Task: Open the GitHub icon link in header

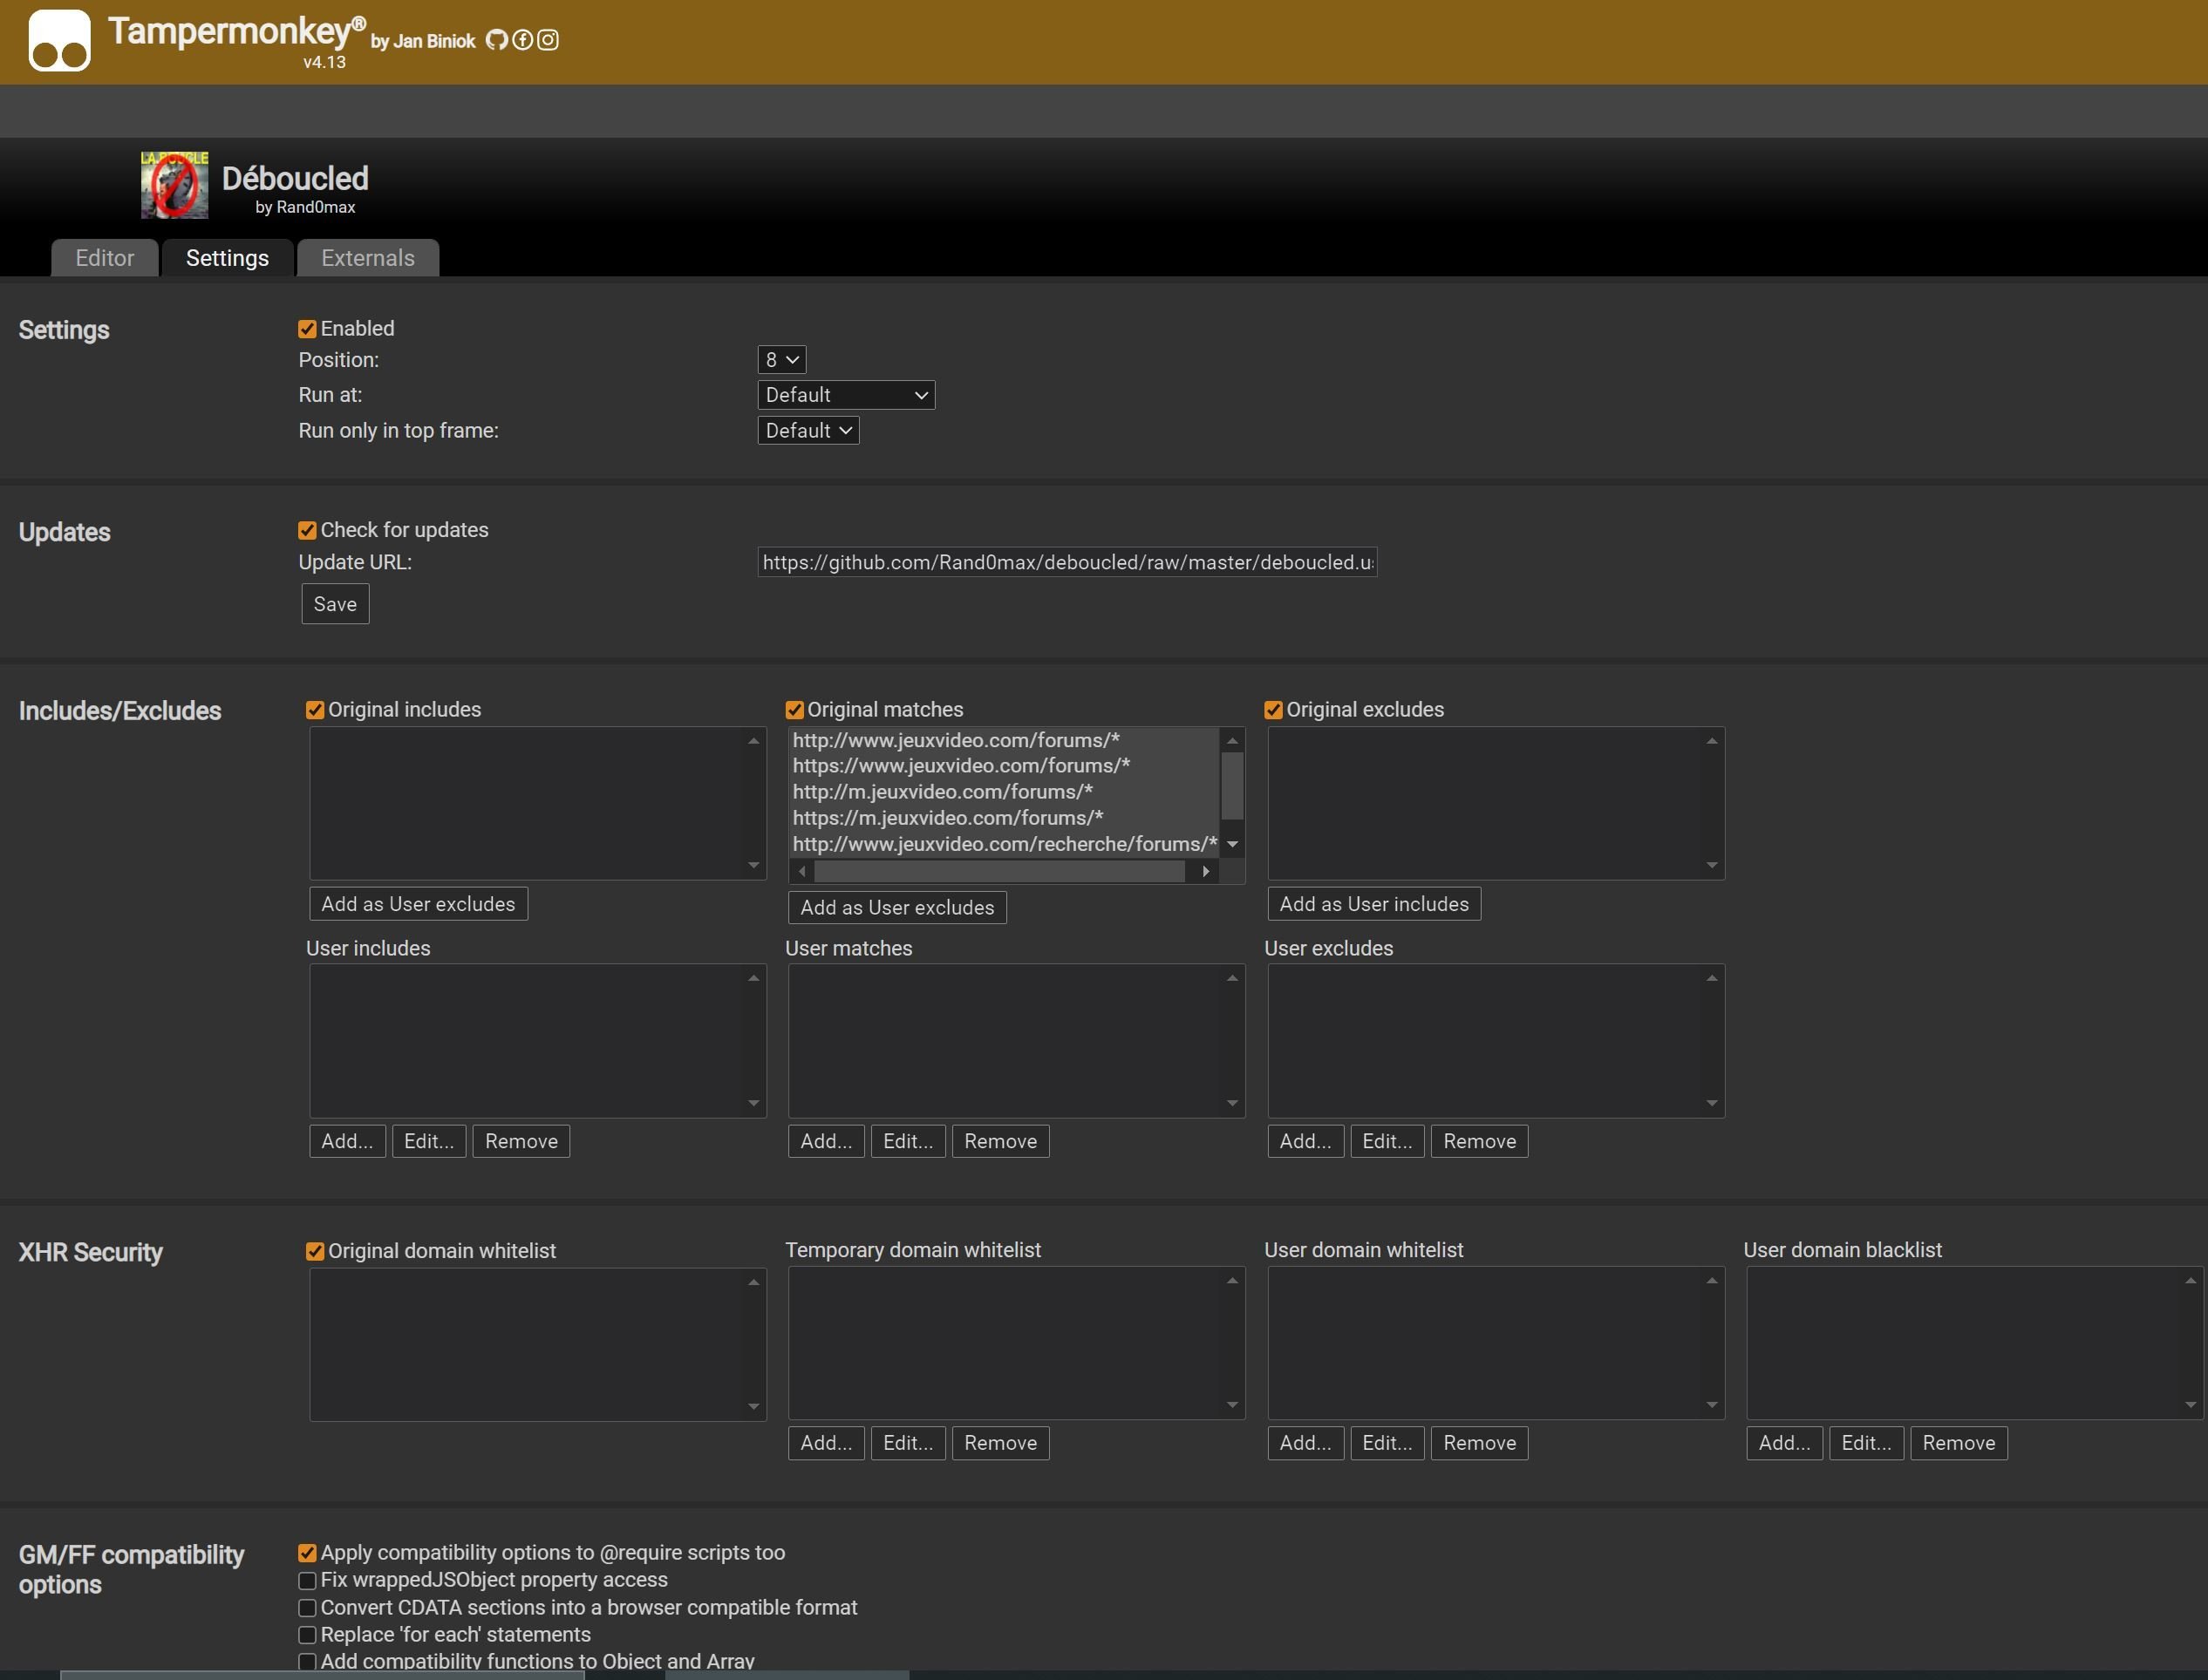Action: pos(496,40)
